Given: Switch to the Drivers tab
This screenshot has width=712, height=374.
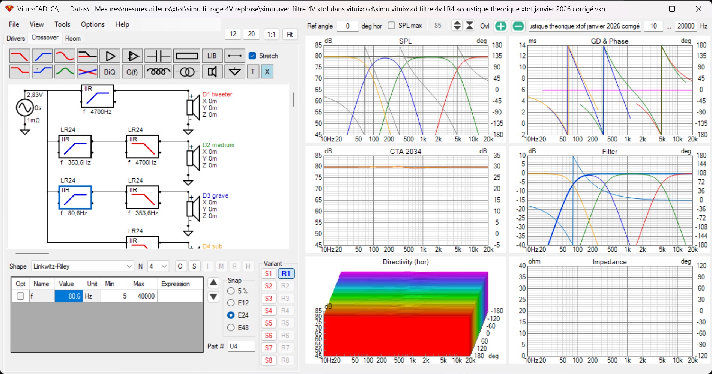Looking at the screenshot, I should click(16, 38).
